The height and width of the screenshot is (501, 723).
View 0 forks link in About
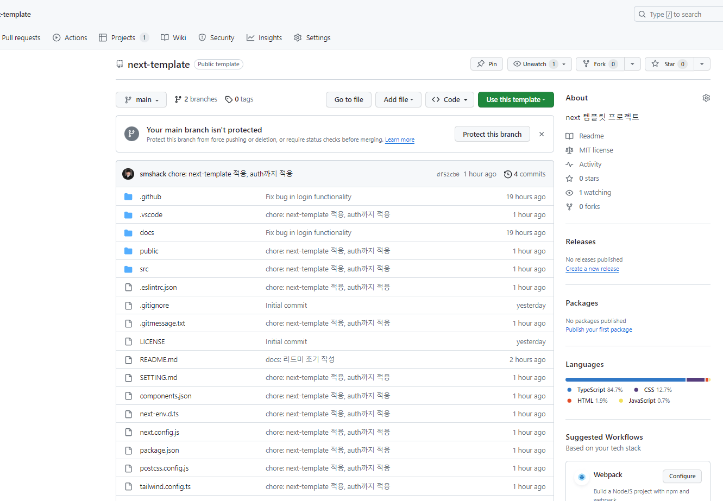pyautogui.click(x=583, y=206)
